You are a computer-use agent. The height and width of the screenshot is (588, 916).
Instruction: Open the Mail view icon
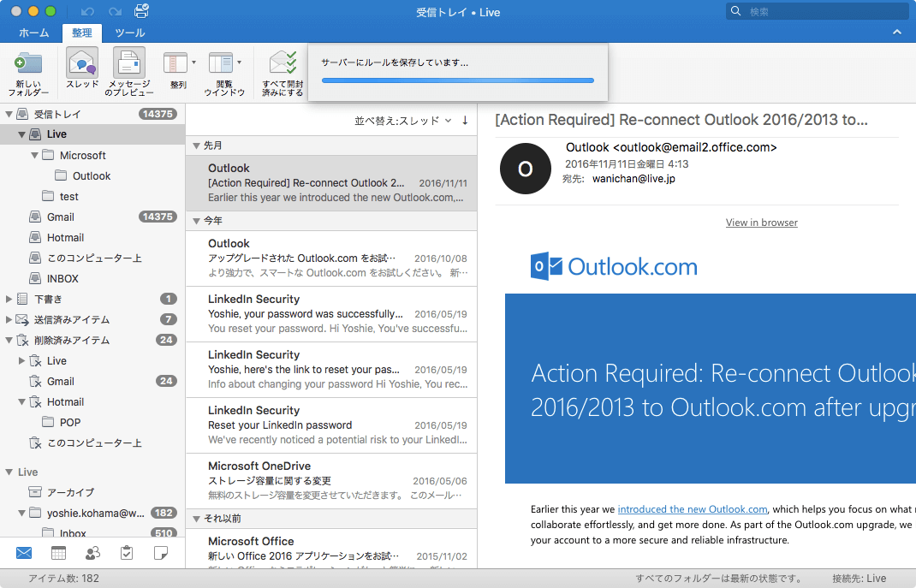point(24,552)
